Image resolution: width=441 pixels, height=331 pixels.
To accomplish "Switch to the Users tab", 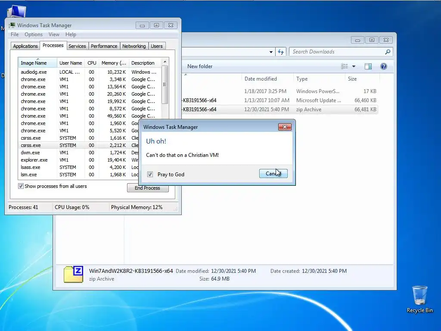I will (x=156, y=46).
